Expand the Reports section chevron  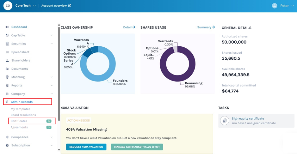52,86
